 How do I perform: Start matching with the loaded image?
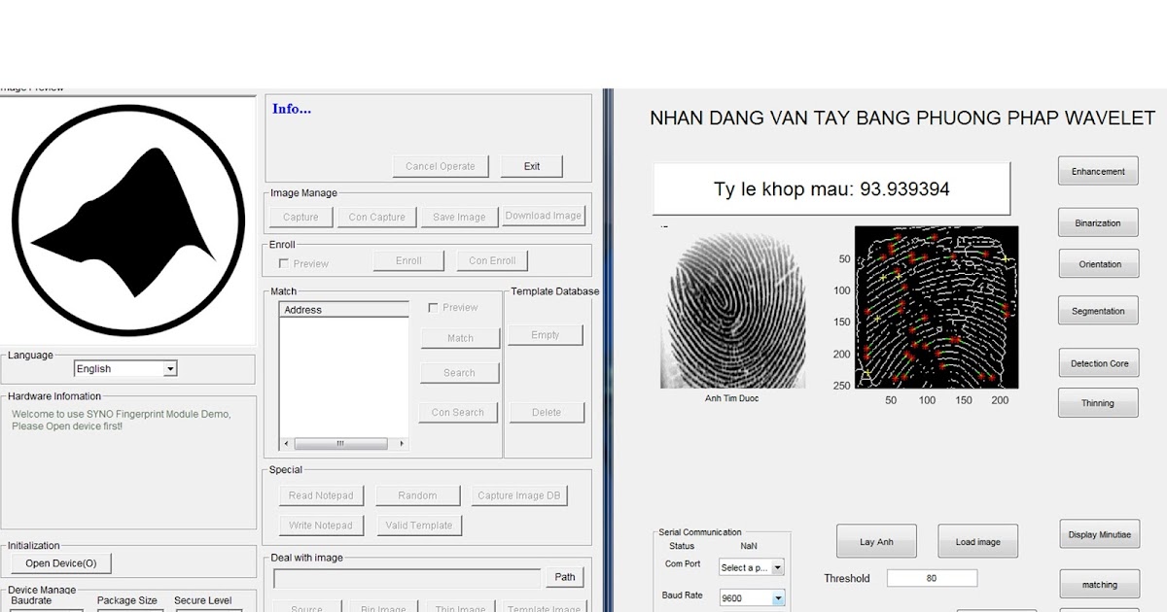coord(1099,584)
